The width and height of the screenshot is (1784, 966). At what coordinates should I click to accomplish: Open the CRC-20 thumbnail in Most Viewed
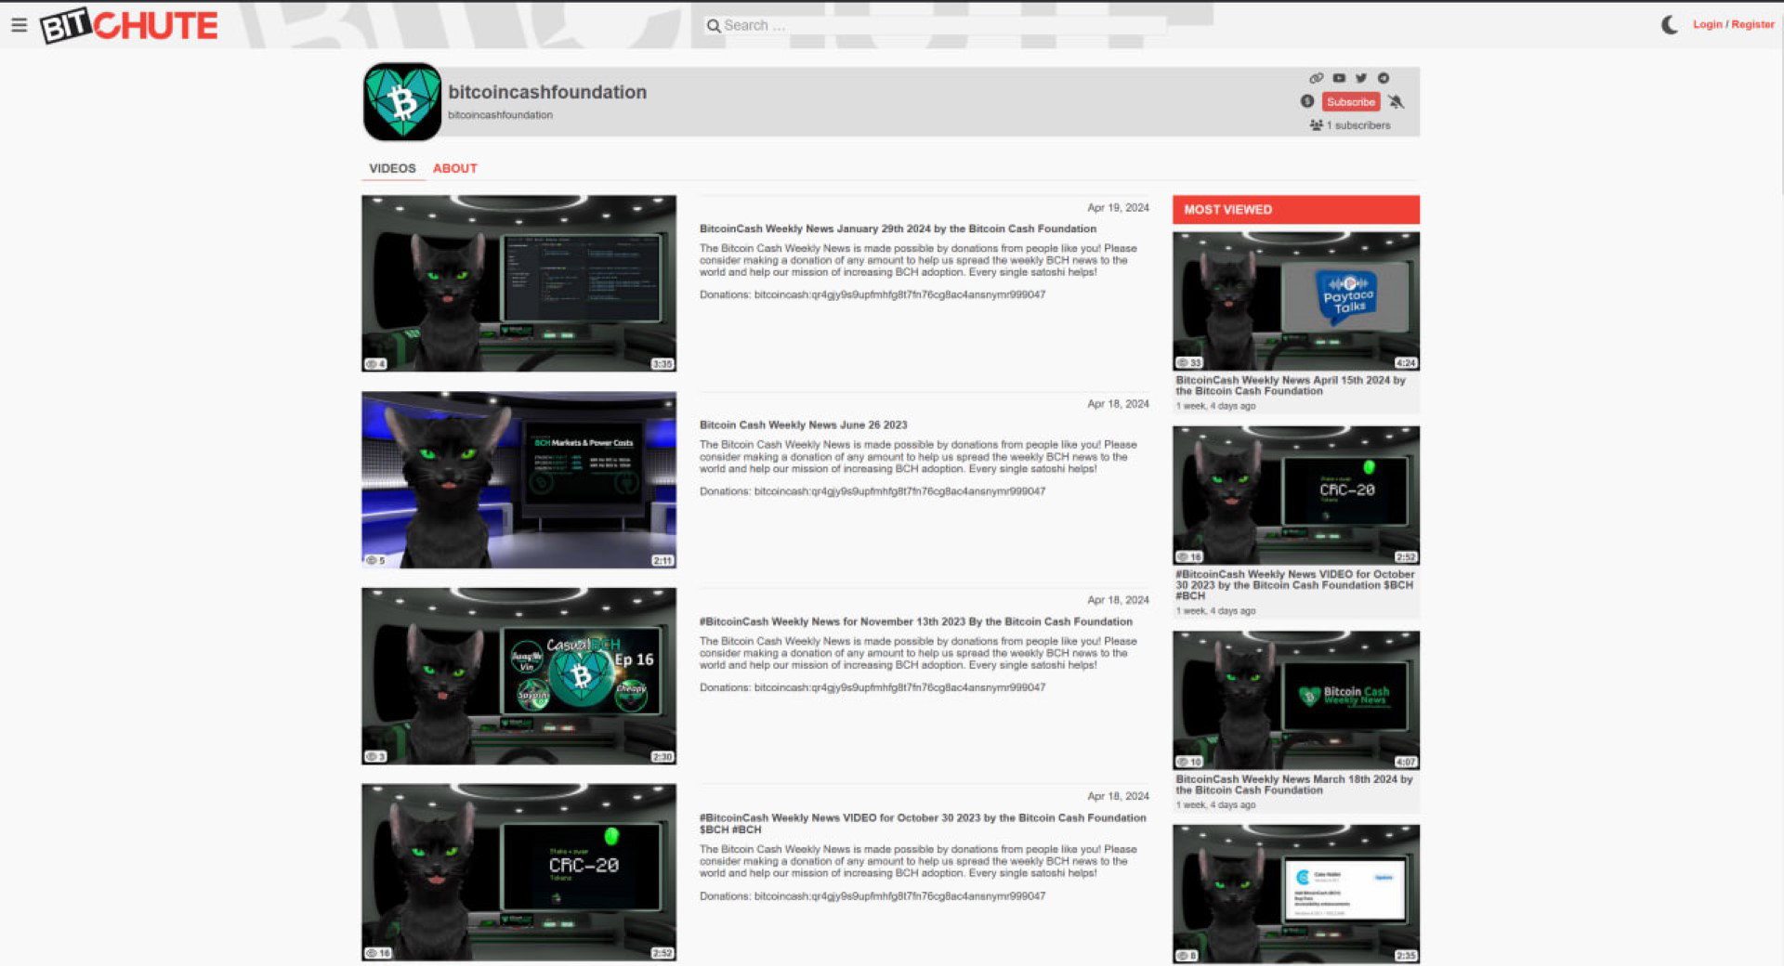[1296, 495]
